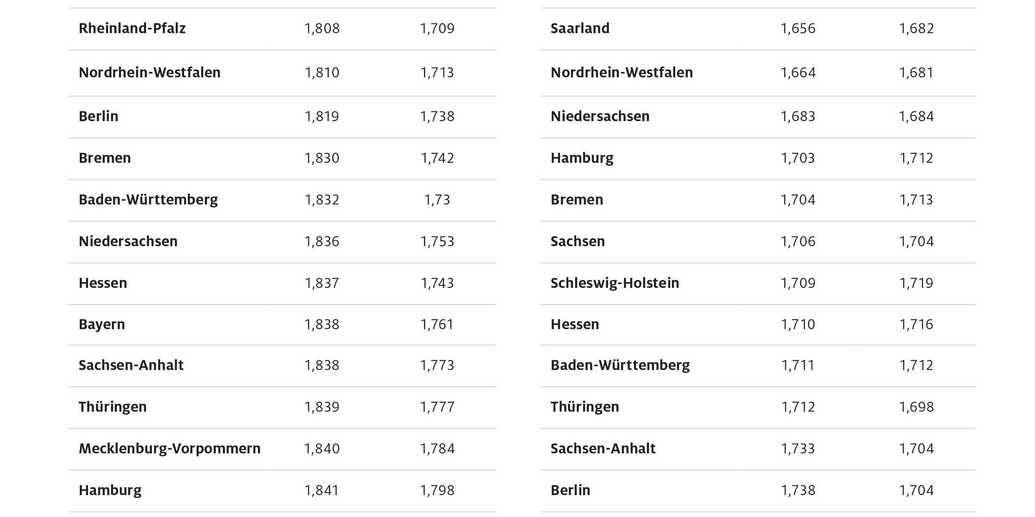Select the 1,777 value for Thüringen

437,407
